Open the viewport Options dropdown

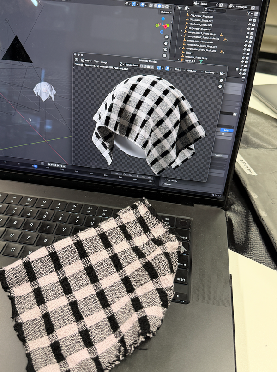pos(165,12)
